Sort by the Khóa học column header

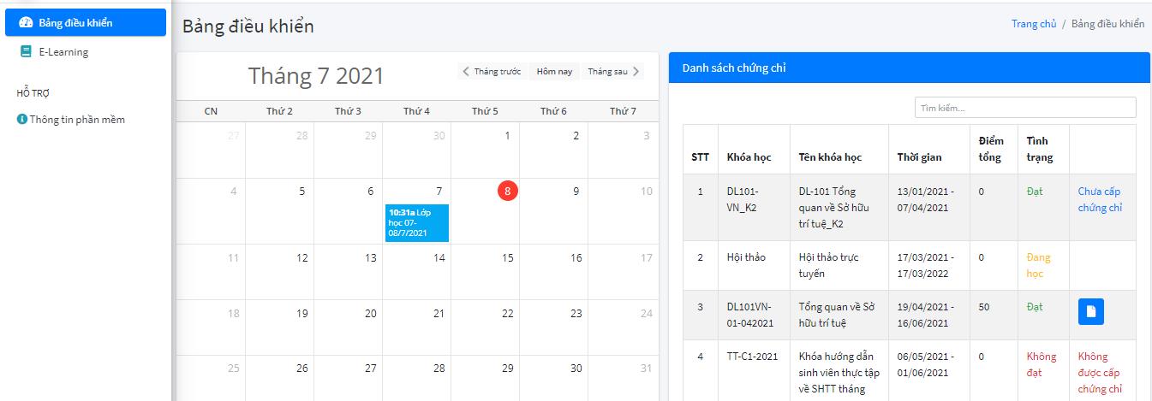click(749, 157)
